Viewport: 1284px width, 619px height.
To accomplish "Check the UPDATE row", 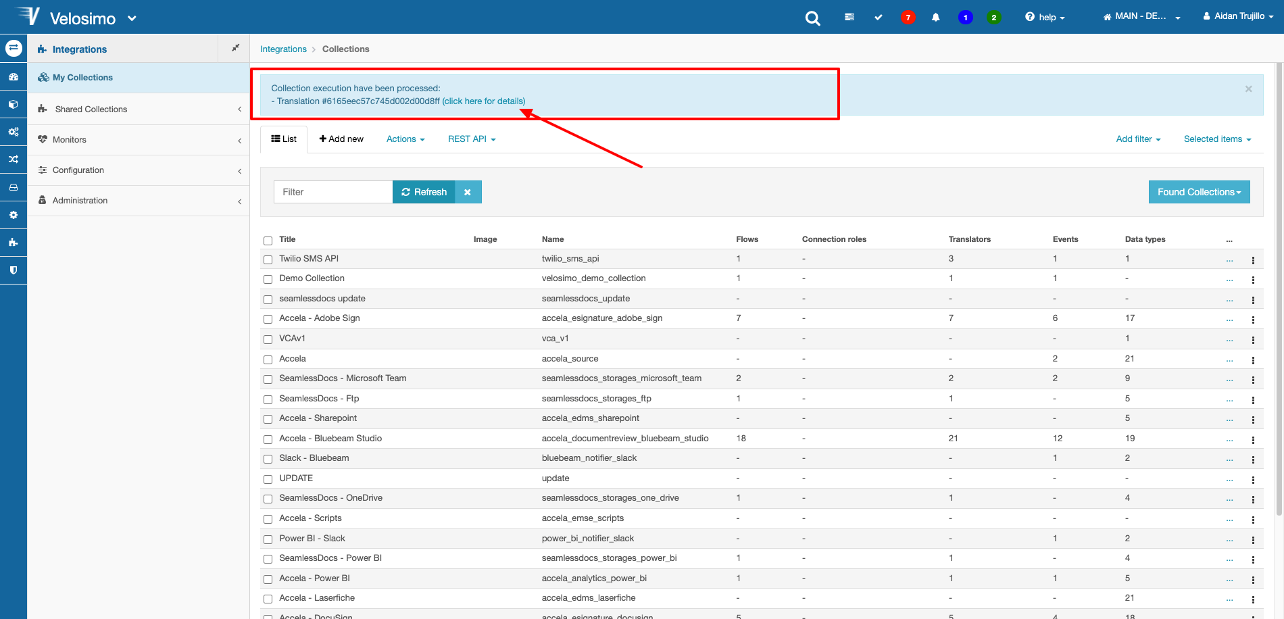I will pos(268,479).
